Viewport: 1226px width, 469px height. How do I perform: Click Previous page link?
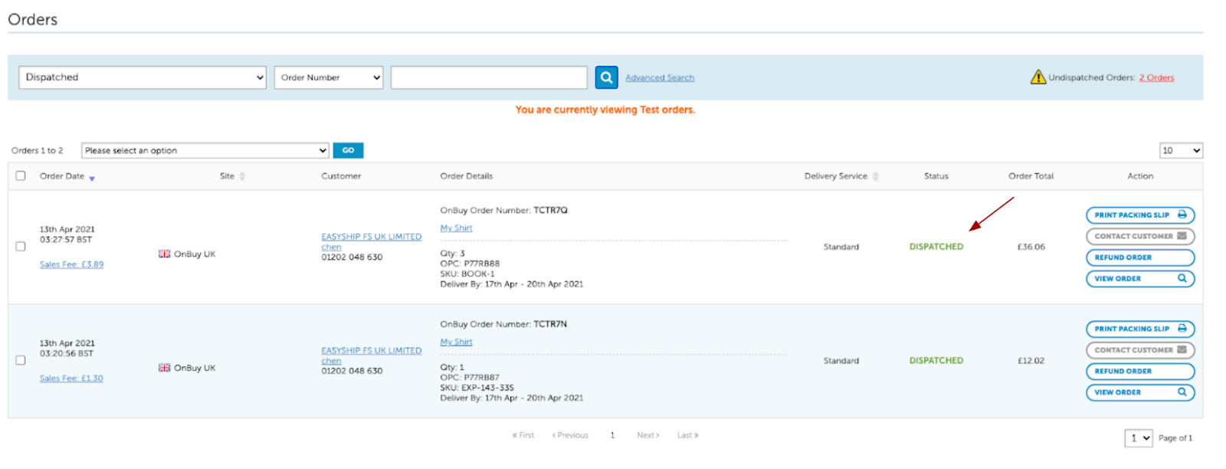tap(570, 435)
